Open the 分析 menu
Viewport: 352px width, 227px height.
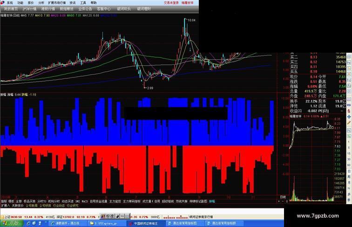pyautogui.click(x=41, y=3)
